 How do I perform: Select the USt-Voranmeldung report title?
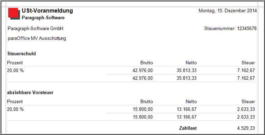[47, 11]
